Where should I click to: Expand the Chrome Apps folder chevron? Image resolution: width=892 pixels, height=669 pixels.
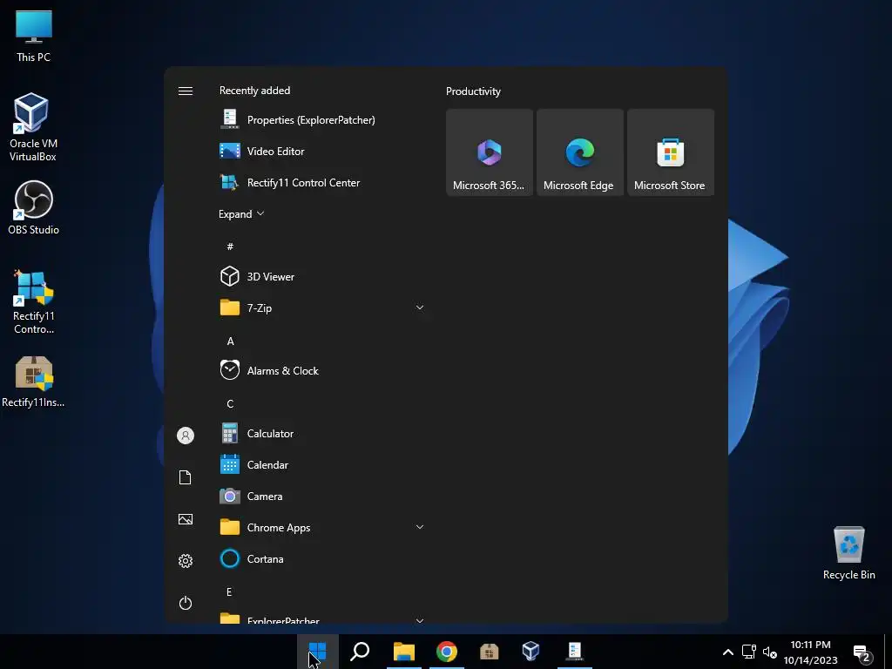[x=420, y=527]
